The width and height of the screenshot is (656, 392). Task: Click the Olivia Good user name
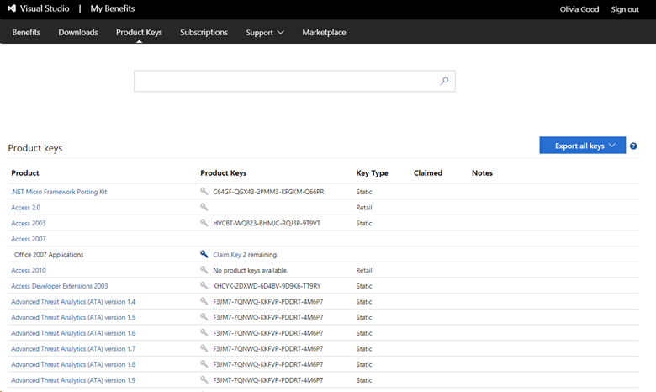pyautogui.click(x=579, y=9)
